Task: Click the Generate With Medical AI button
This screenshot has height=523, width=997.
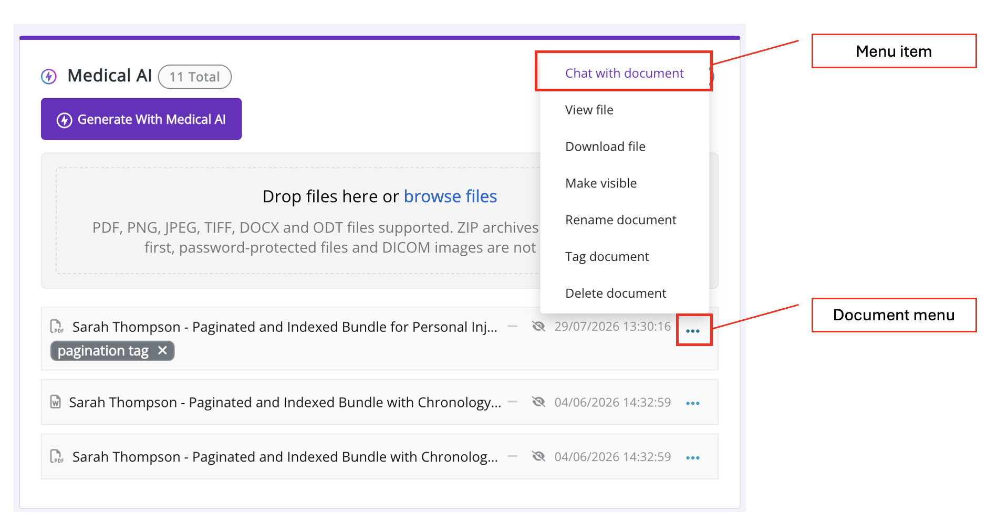Action: pyautogui.click(x=141, y=119)
